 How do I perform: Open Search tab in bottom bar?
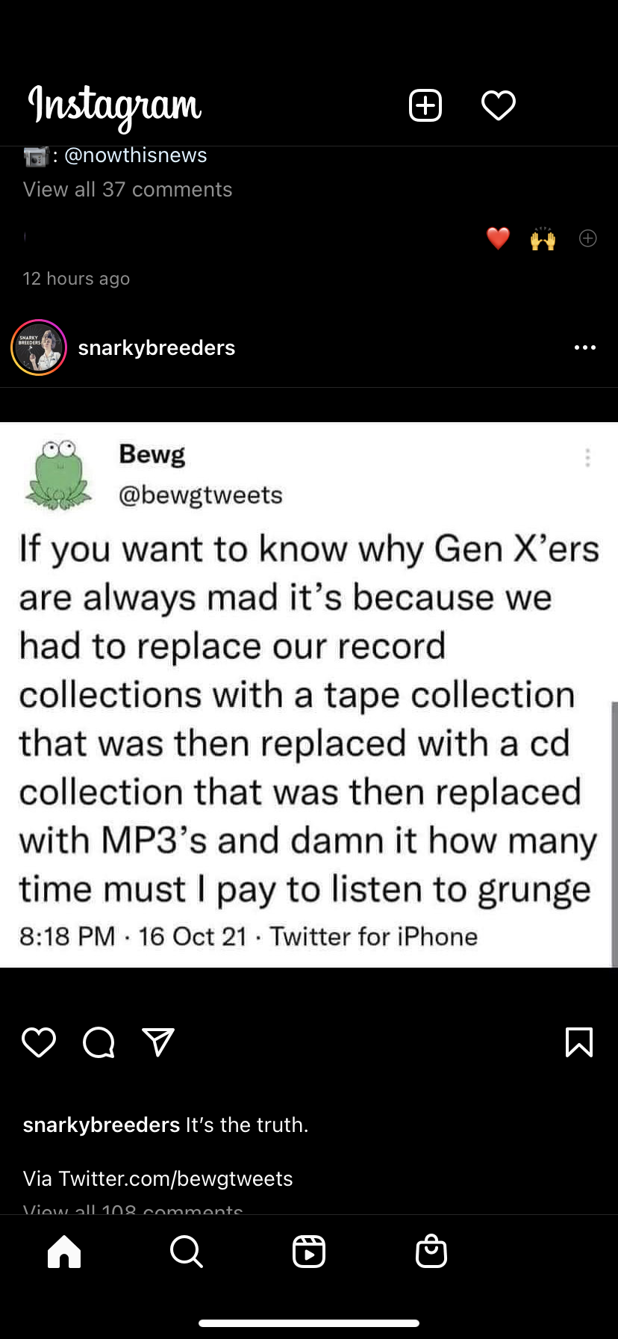pyautogui.click(x=186, y=1251)
